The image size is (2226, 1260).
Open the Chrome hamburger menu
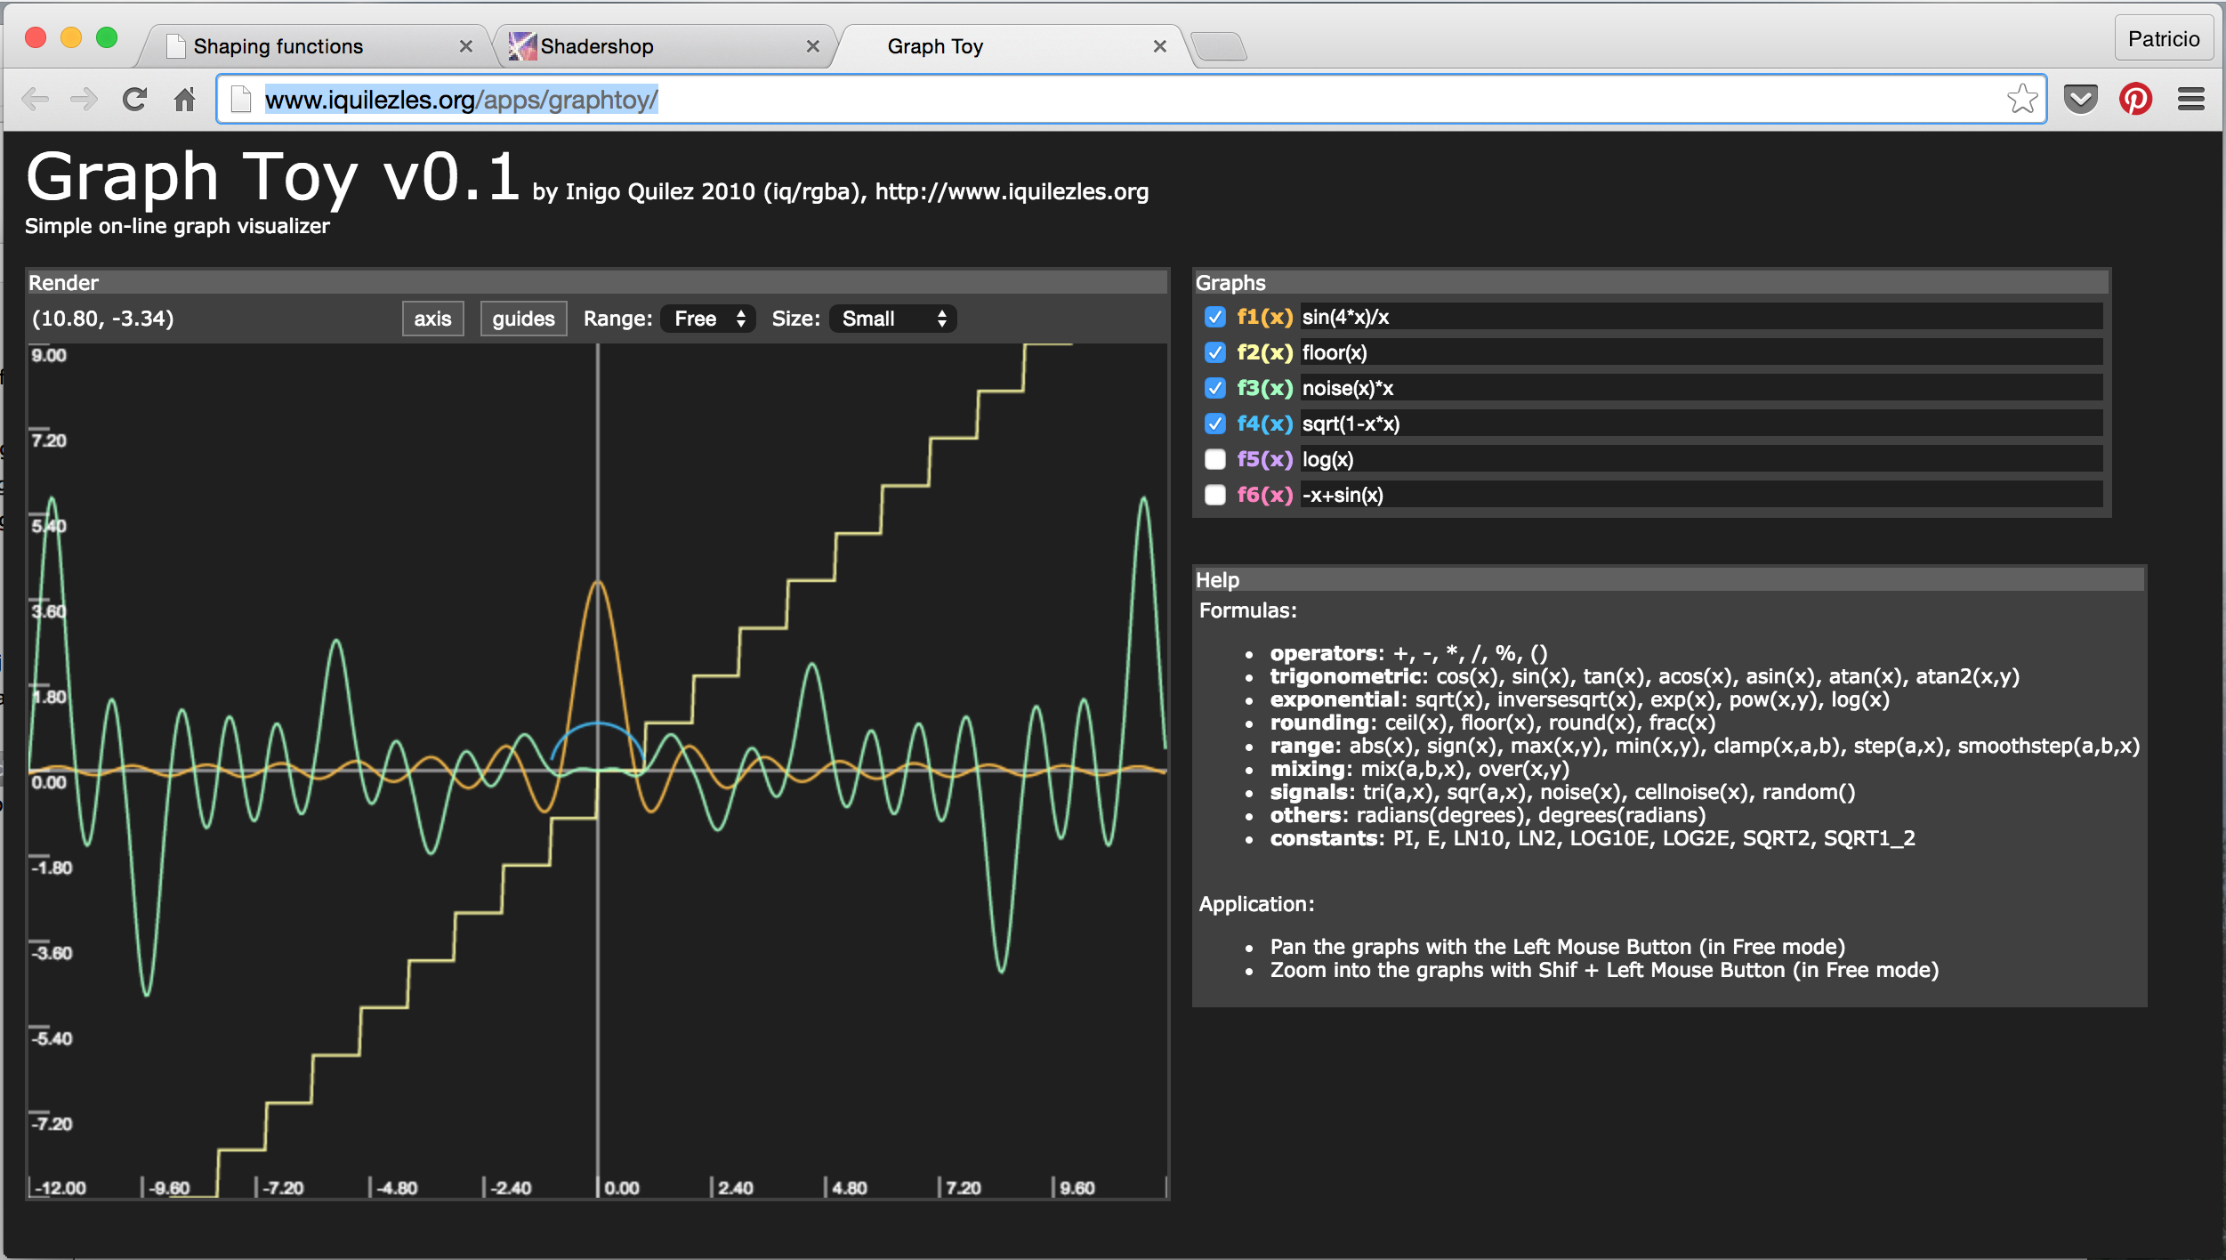coord(2190,99)
